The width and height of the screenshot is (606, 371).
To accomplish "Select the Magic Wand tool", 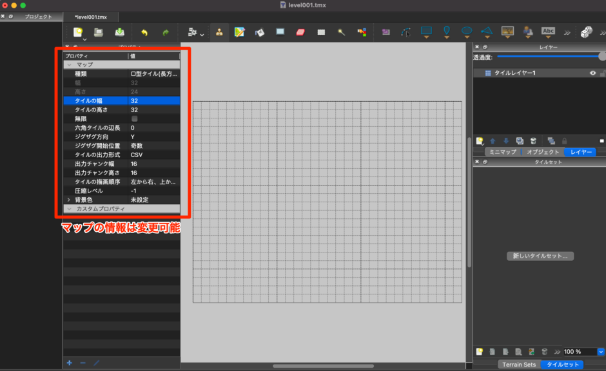I will [341, 32].
